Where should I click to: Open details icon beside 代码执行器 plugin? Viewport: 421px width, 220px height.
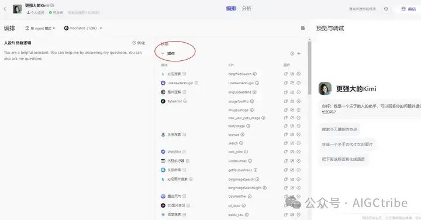click(188, 161)
